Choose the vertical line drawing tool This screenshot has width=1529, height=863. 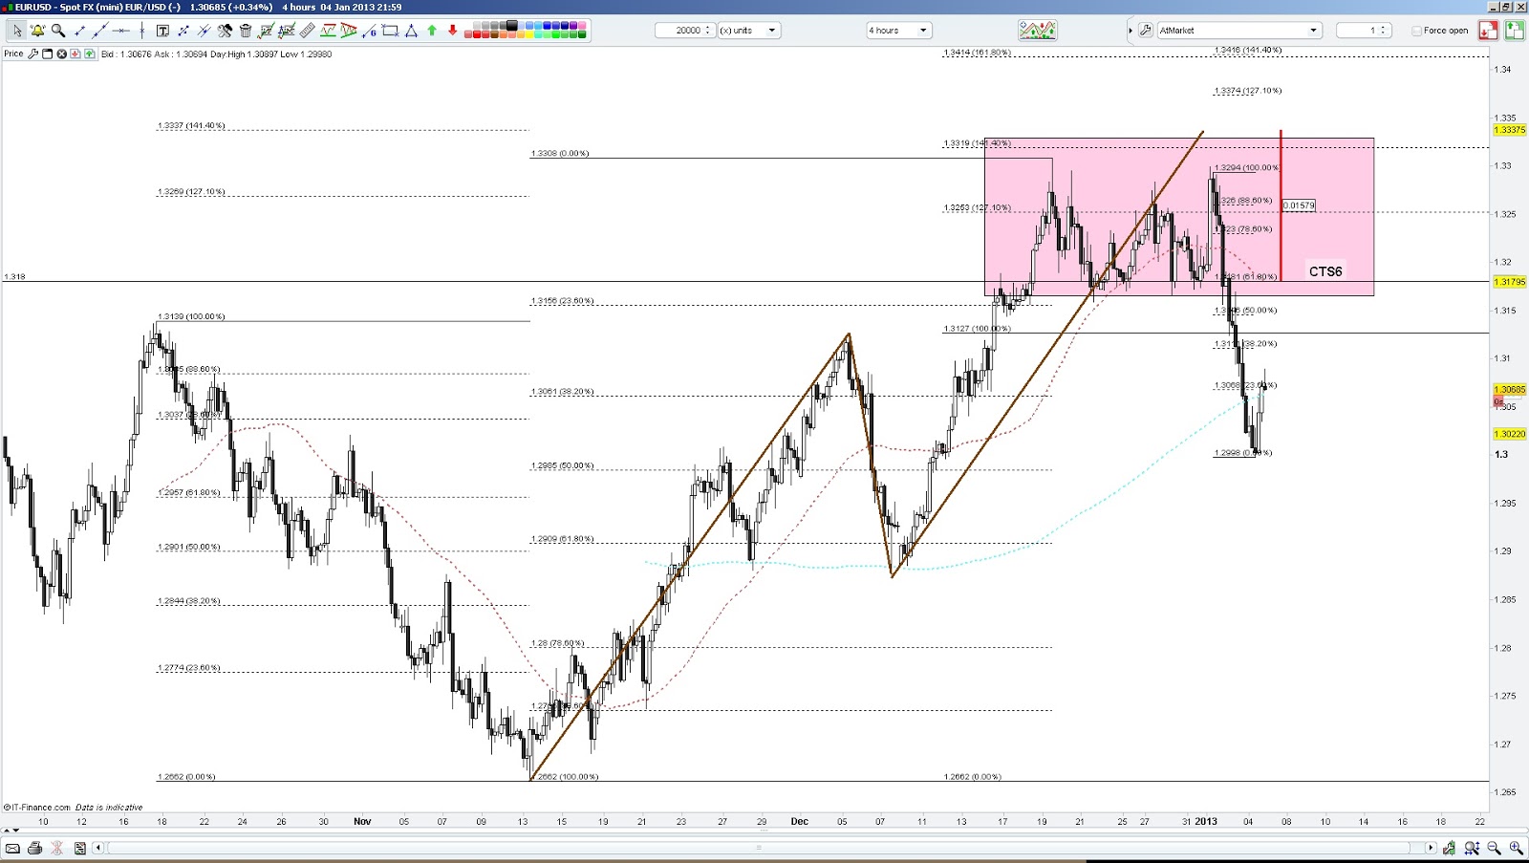coord(141,31)
